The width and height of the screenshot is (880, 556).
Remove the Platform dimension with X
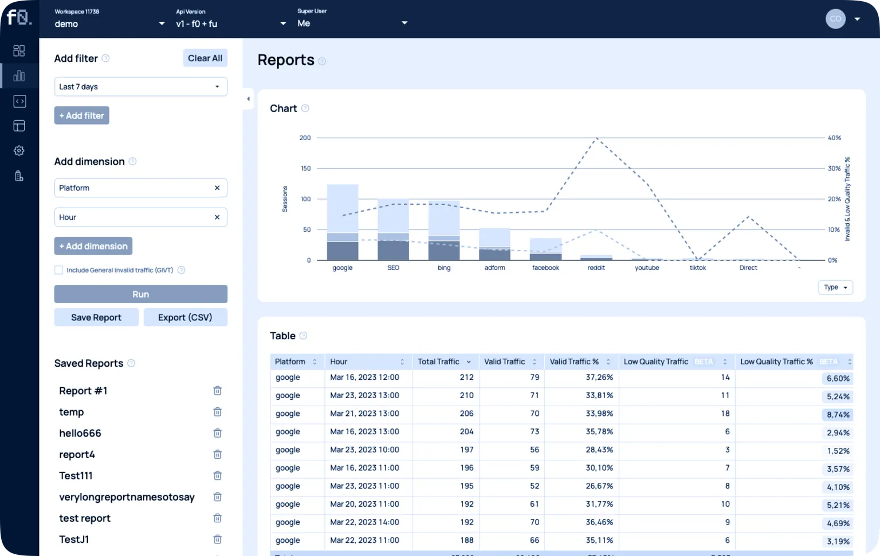pyautogui.click(x=217, y=188)
